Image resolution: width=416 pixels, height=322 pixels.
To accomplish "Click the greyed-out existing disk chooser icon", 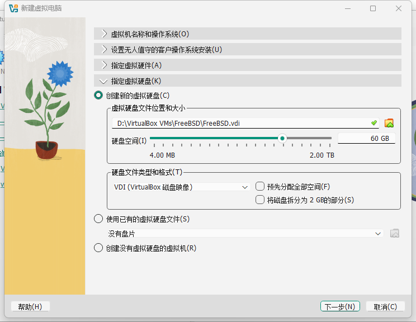I will (395, 234).
